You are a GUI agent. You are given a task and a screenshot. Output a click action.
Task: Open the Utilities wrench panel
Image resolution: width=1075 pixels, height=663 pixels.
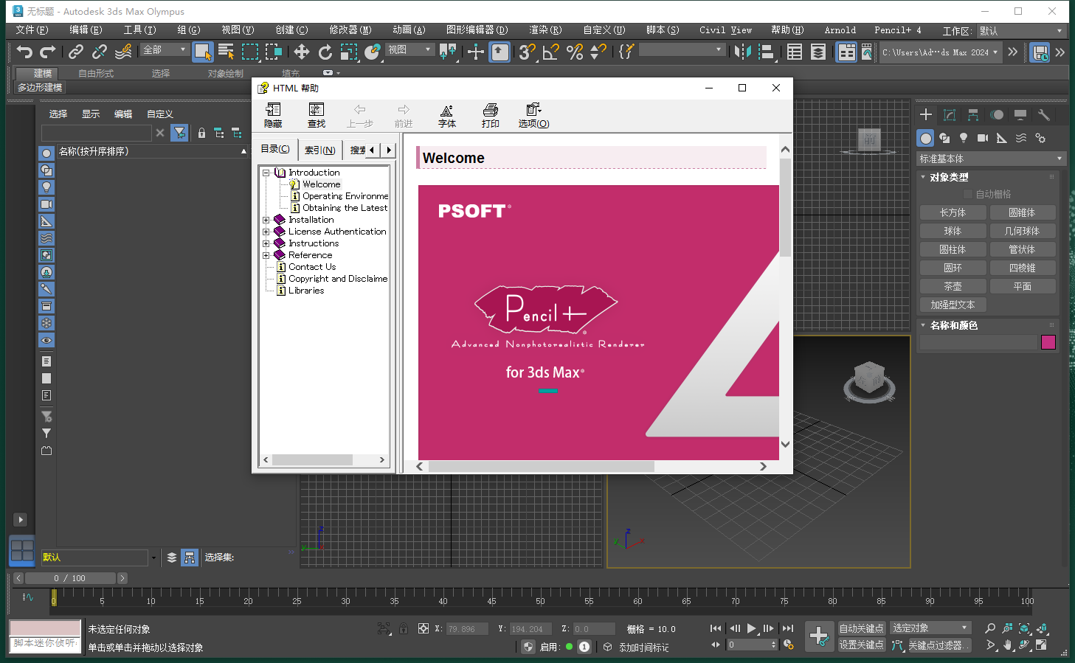coord(1043,115)
